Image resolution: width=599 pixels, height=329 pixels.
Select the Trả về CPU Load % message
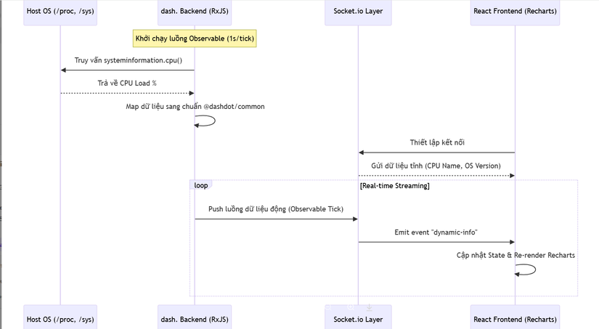pos(127,83)
